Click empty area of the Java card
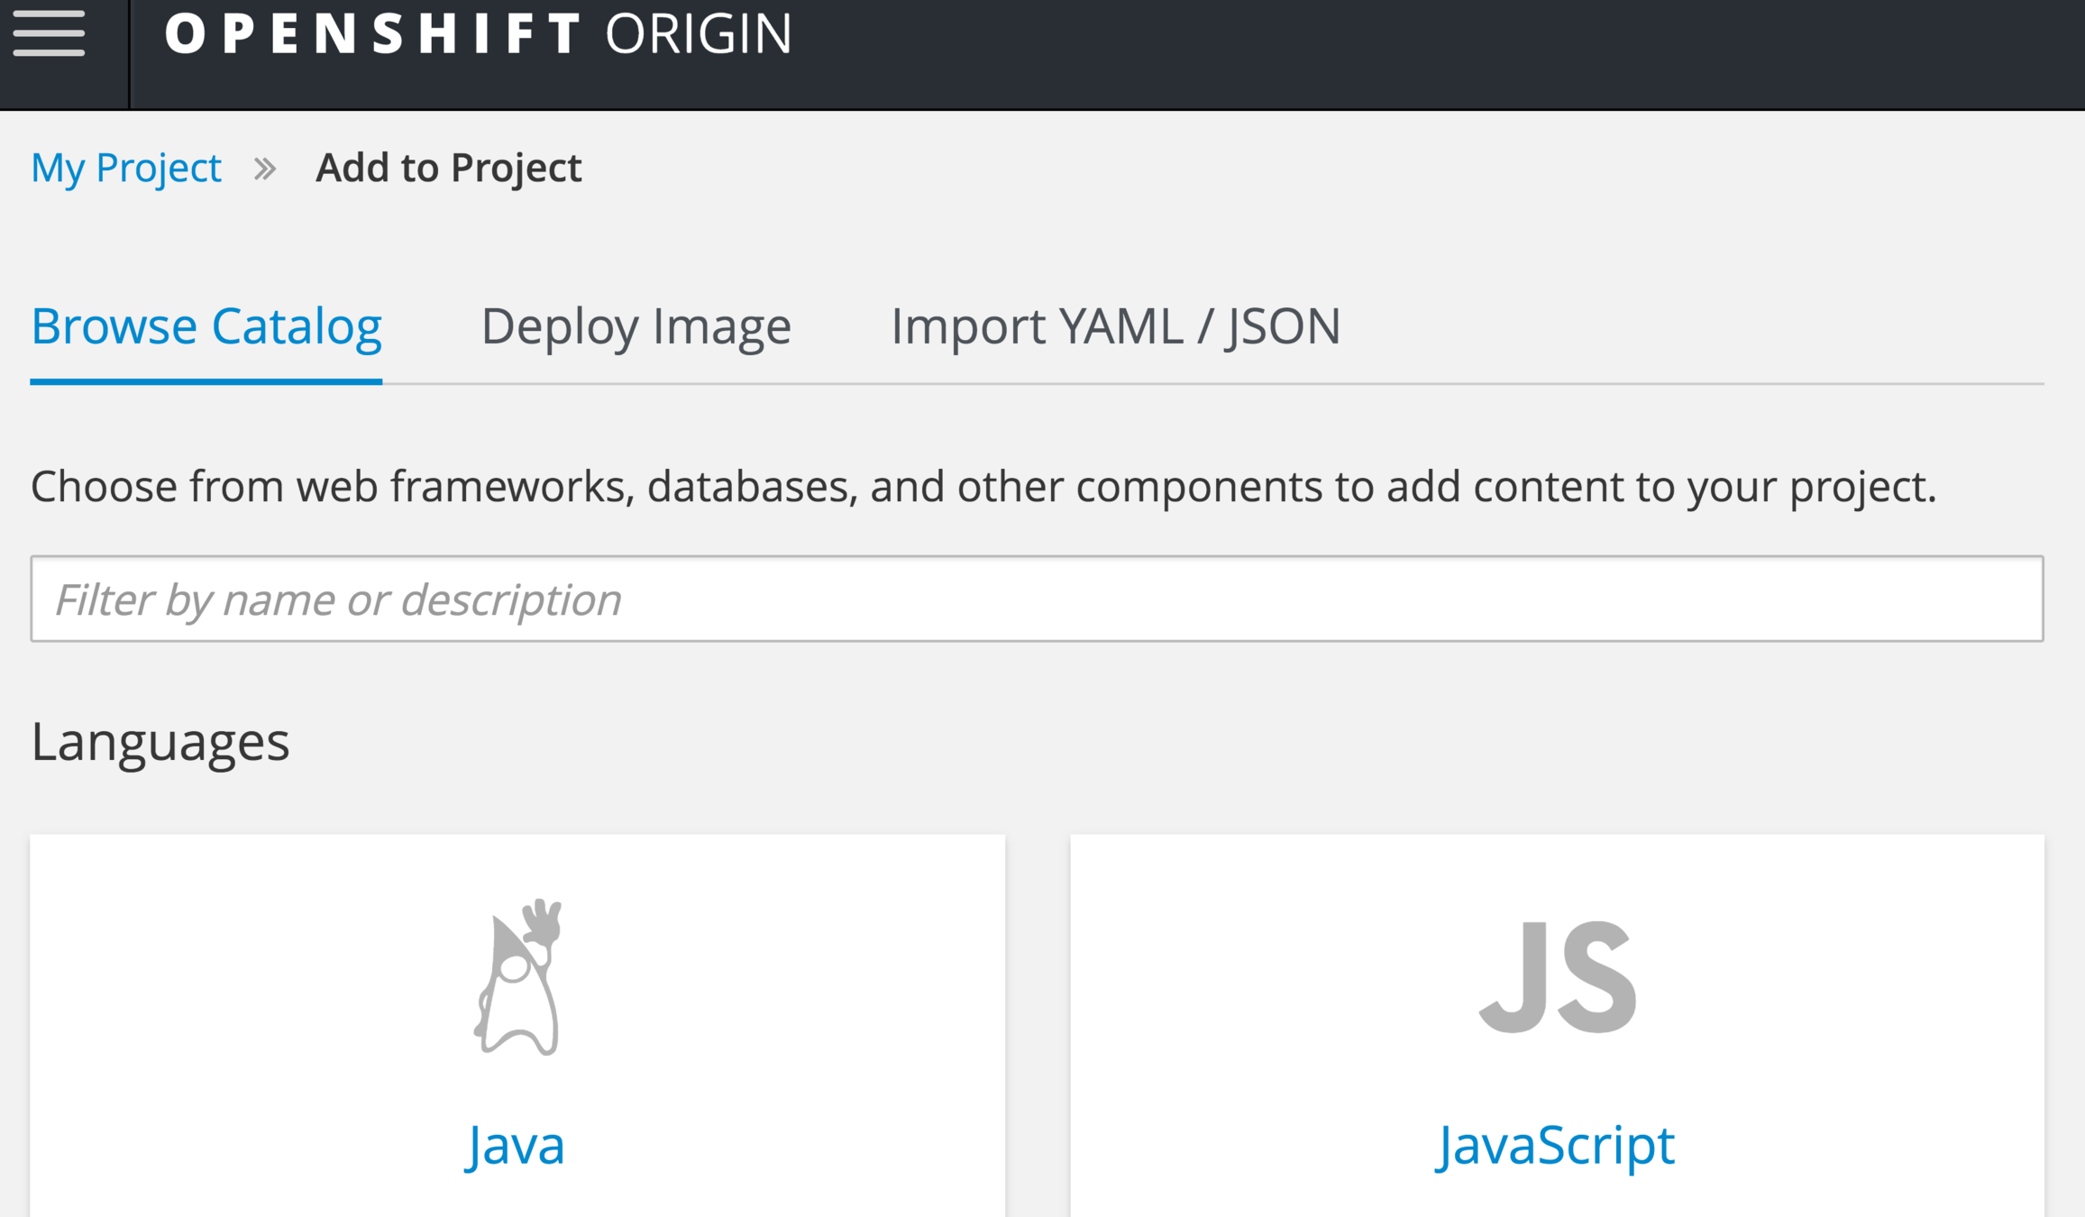Viewport: 2085px width, 1217px height. (x=225, y=992)
